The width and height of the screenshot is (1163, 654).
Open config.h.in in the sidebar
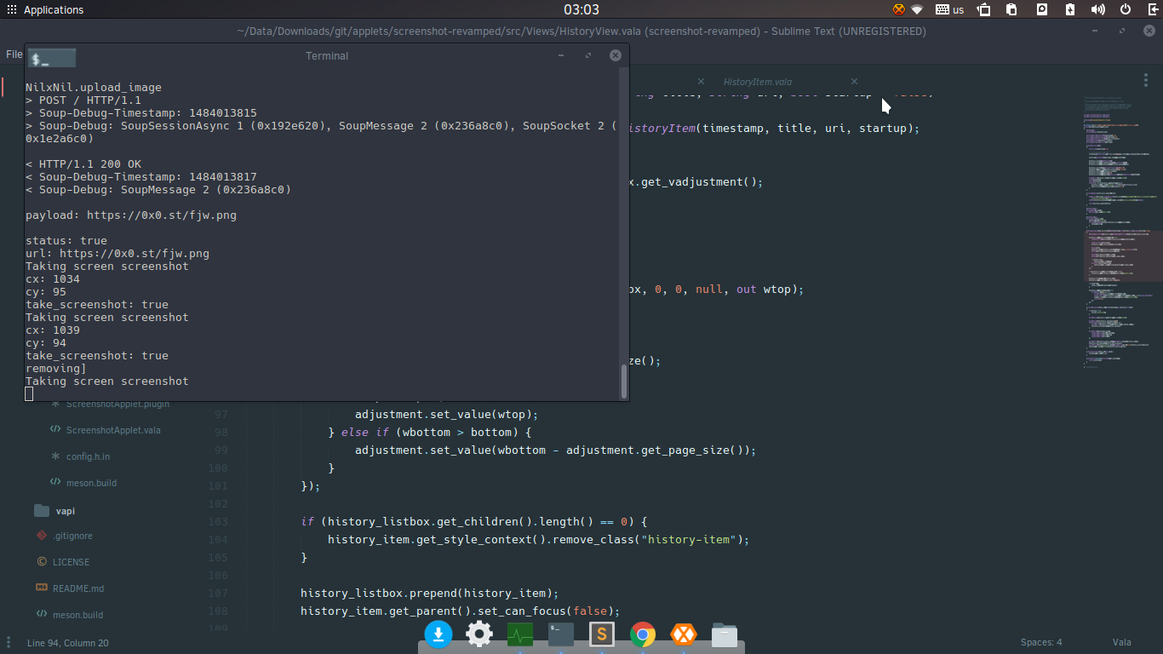(88, 456)
